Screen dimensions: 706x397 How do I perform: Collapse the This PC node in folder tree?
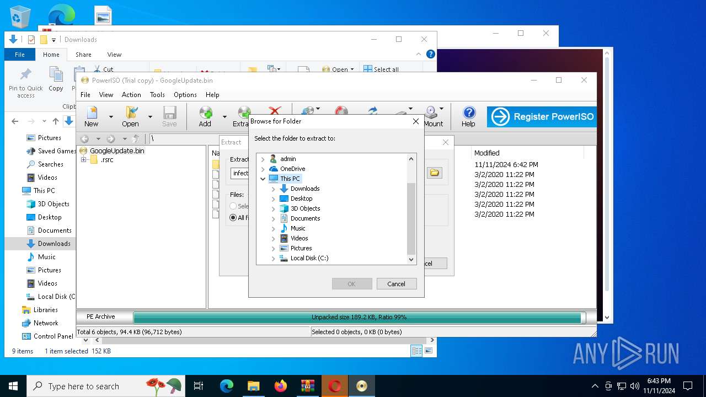[263, 179]
